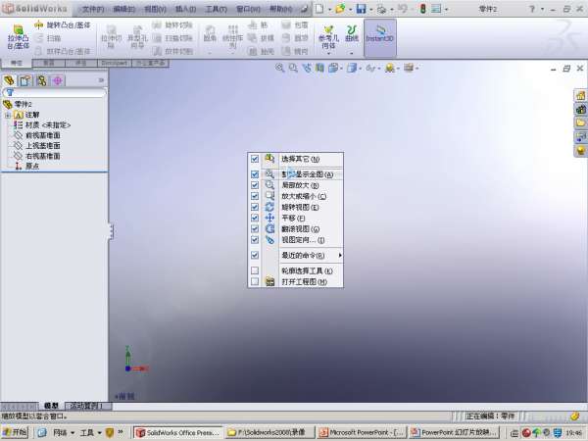Select the 旋转凸台/基体 revolve boss tool

pyautogui.click(x=63, y=25)
